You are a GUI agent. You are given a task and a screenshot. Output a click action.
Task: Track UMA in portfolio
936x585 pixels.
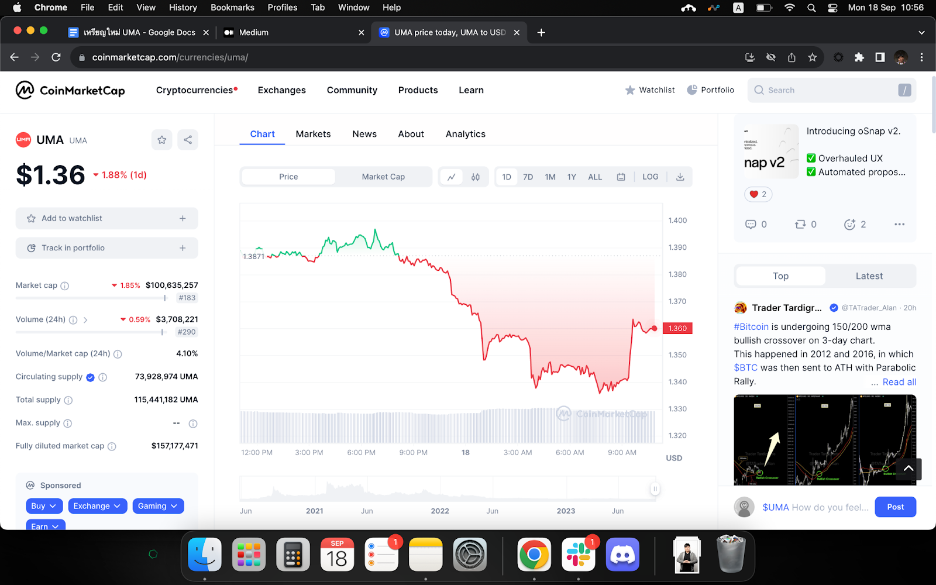[x=107, y=248]
